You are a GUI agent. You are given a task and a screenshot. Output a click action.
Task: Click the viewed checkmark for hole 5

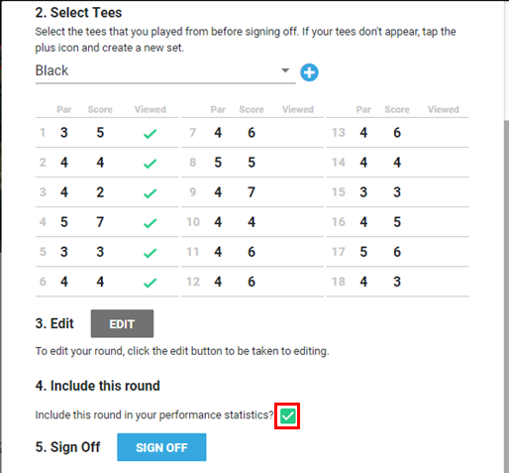pyautogui.click(x=150, y=253)
